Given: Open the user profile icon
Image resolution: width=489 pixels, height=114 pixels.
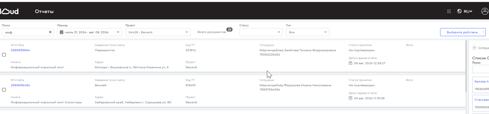Looking at the screenshot, I should (x=485, y=11).
